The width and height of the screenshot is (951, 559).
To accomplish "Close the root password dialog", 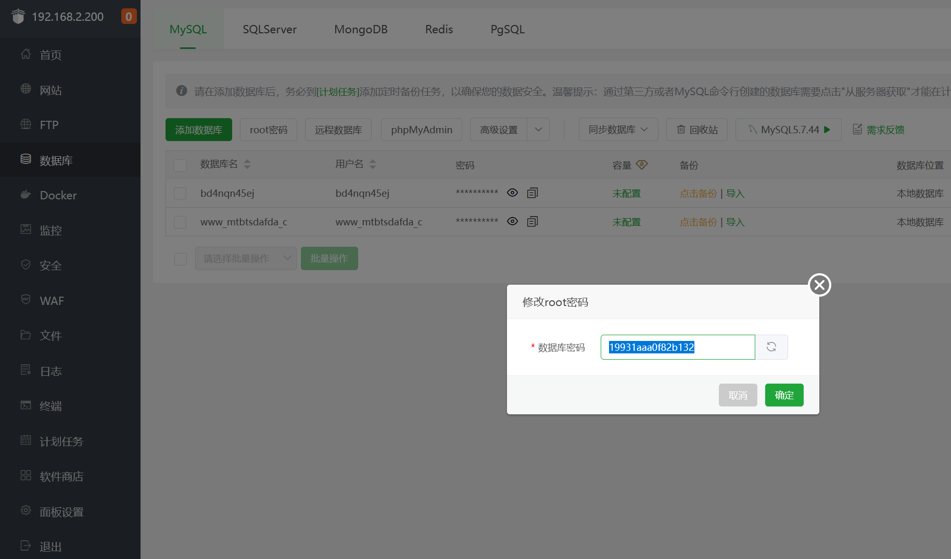I will [x=819, y=285].
